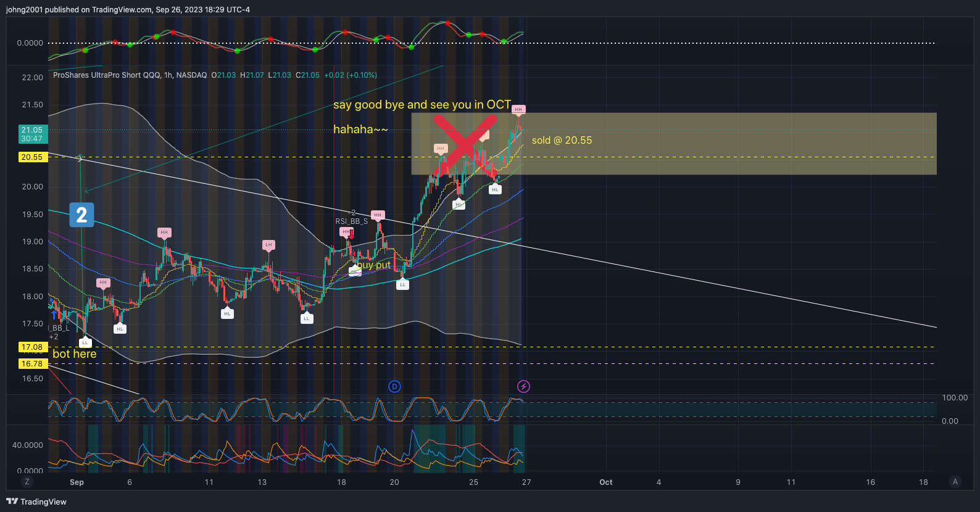Image resolution: width=980 pixels, height=512 pixels.
Task: Click the 0.0000 value on top indicator scale
Action: [30, 43]
